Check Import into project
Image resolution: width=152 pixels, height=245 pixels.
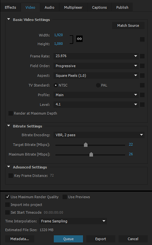pyautogui.click(x=8, y=204)
